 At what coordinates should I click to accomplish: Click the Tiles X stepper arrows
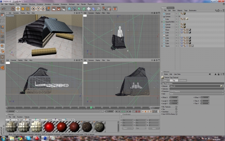pos(208,101)
